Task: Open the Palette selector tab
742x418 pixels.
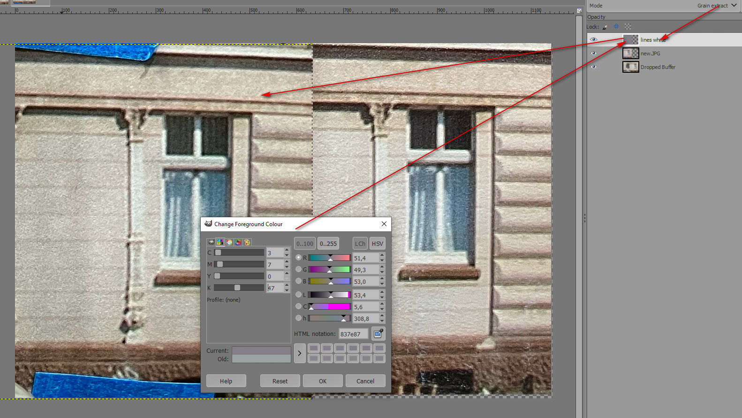Action: (247, 242)
